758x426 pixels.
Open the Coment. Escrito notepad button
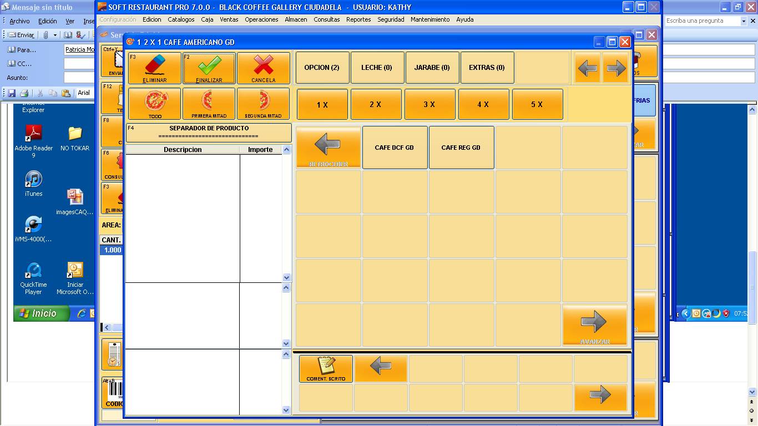point(326,369)
